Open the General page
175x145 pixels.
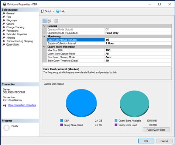pos(10,13)
